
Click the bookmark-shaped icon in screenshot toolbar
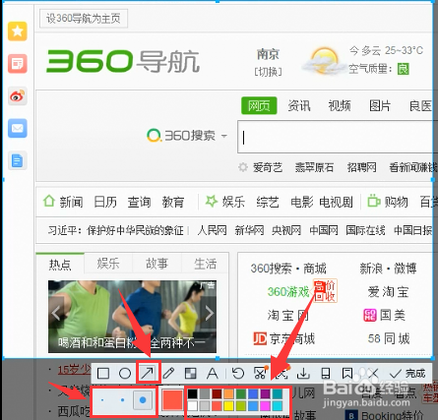click(x=346, y=373)
